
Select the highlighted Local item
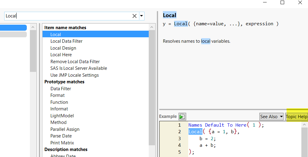[x=56, y=35]
